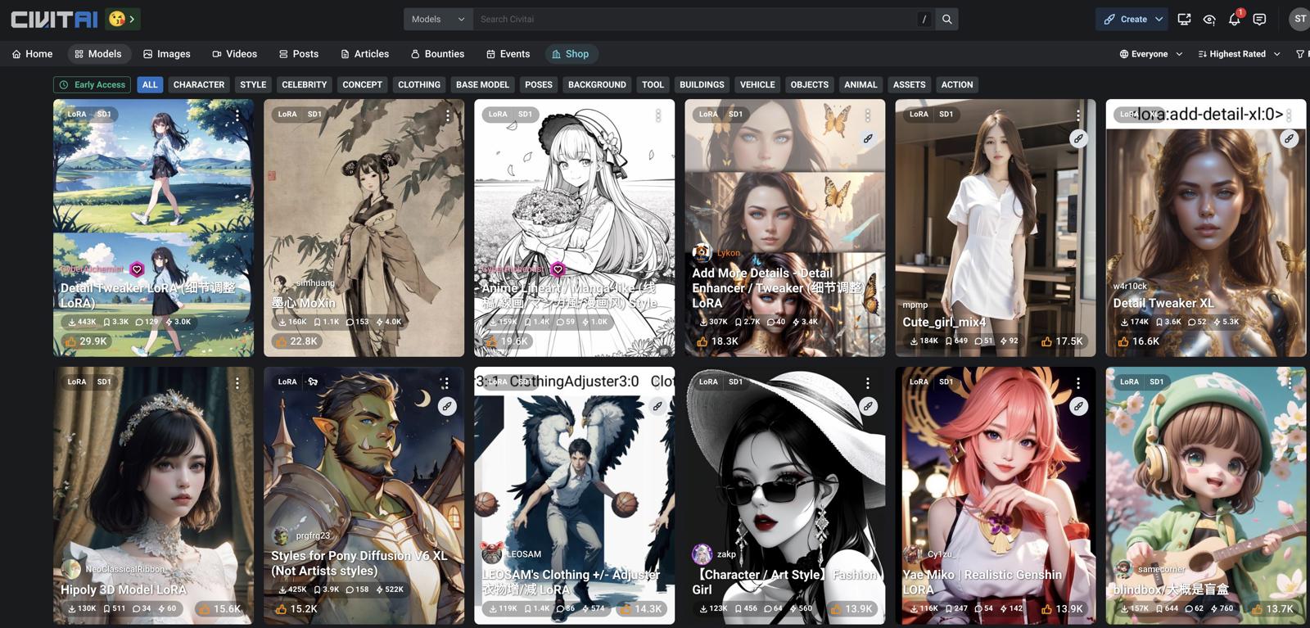Viewport: 1310px width, 628px height.
Task: Open options menu on Add More Details card
Action: tap(868, 116)
